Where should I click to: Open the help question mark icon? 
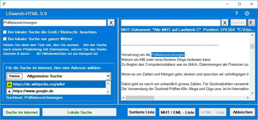pyautogui.click(x=236, y=14)
